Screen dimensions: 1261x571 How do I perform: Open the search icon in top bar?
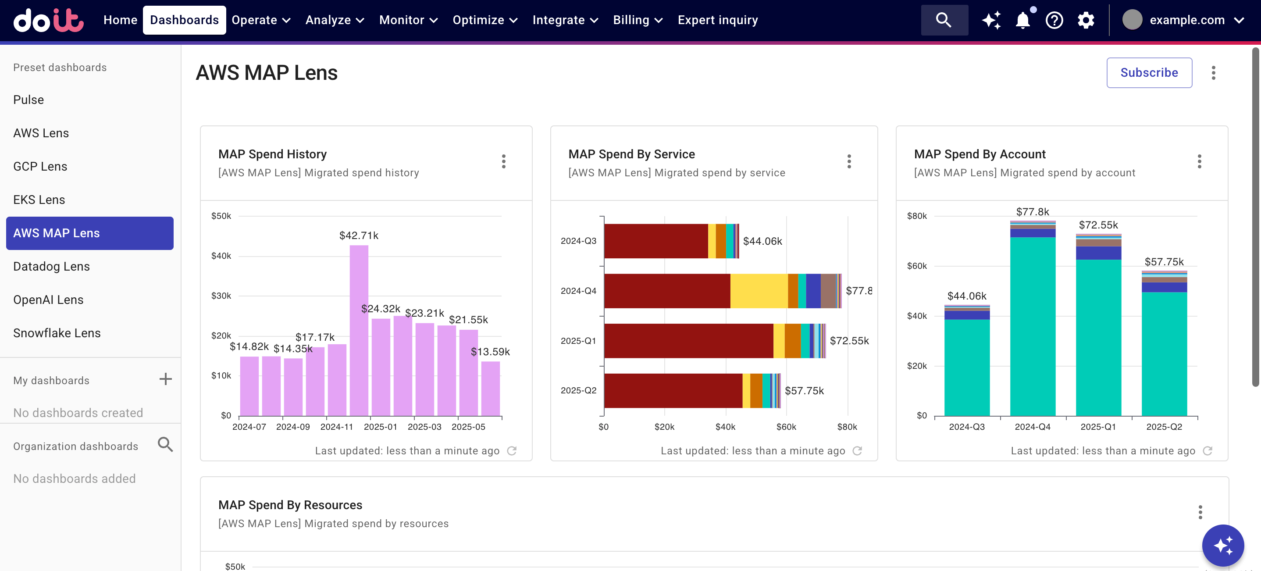point(944,20)
